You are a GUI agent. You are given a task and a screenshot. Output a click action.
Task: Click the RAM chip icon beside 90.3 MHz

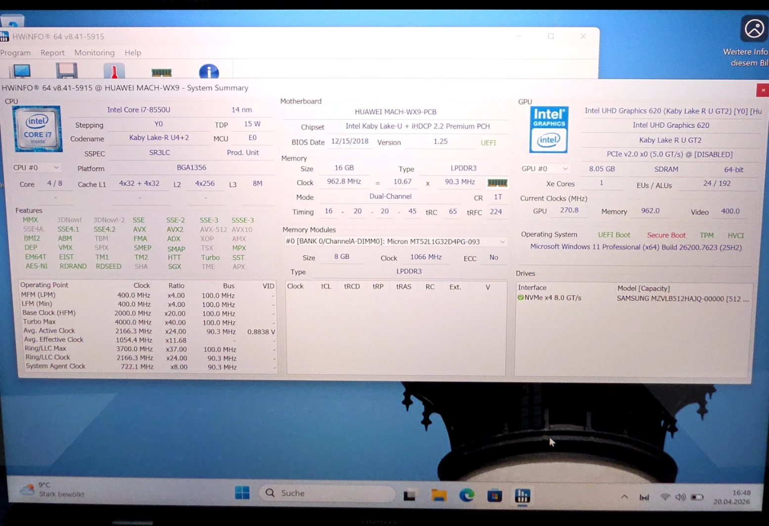(497, 183)
